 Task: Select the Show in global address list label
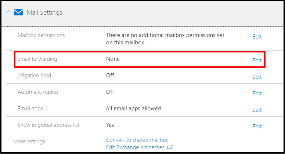(48, 125)
